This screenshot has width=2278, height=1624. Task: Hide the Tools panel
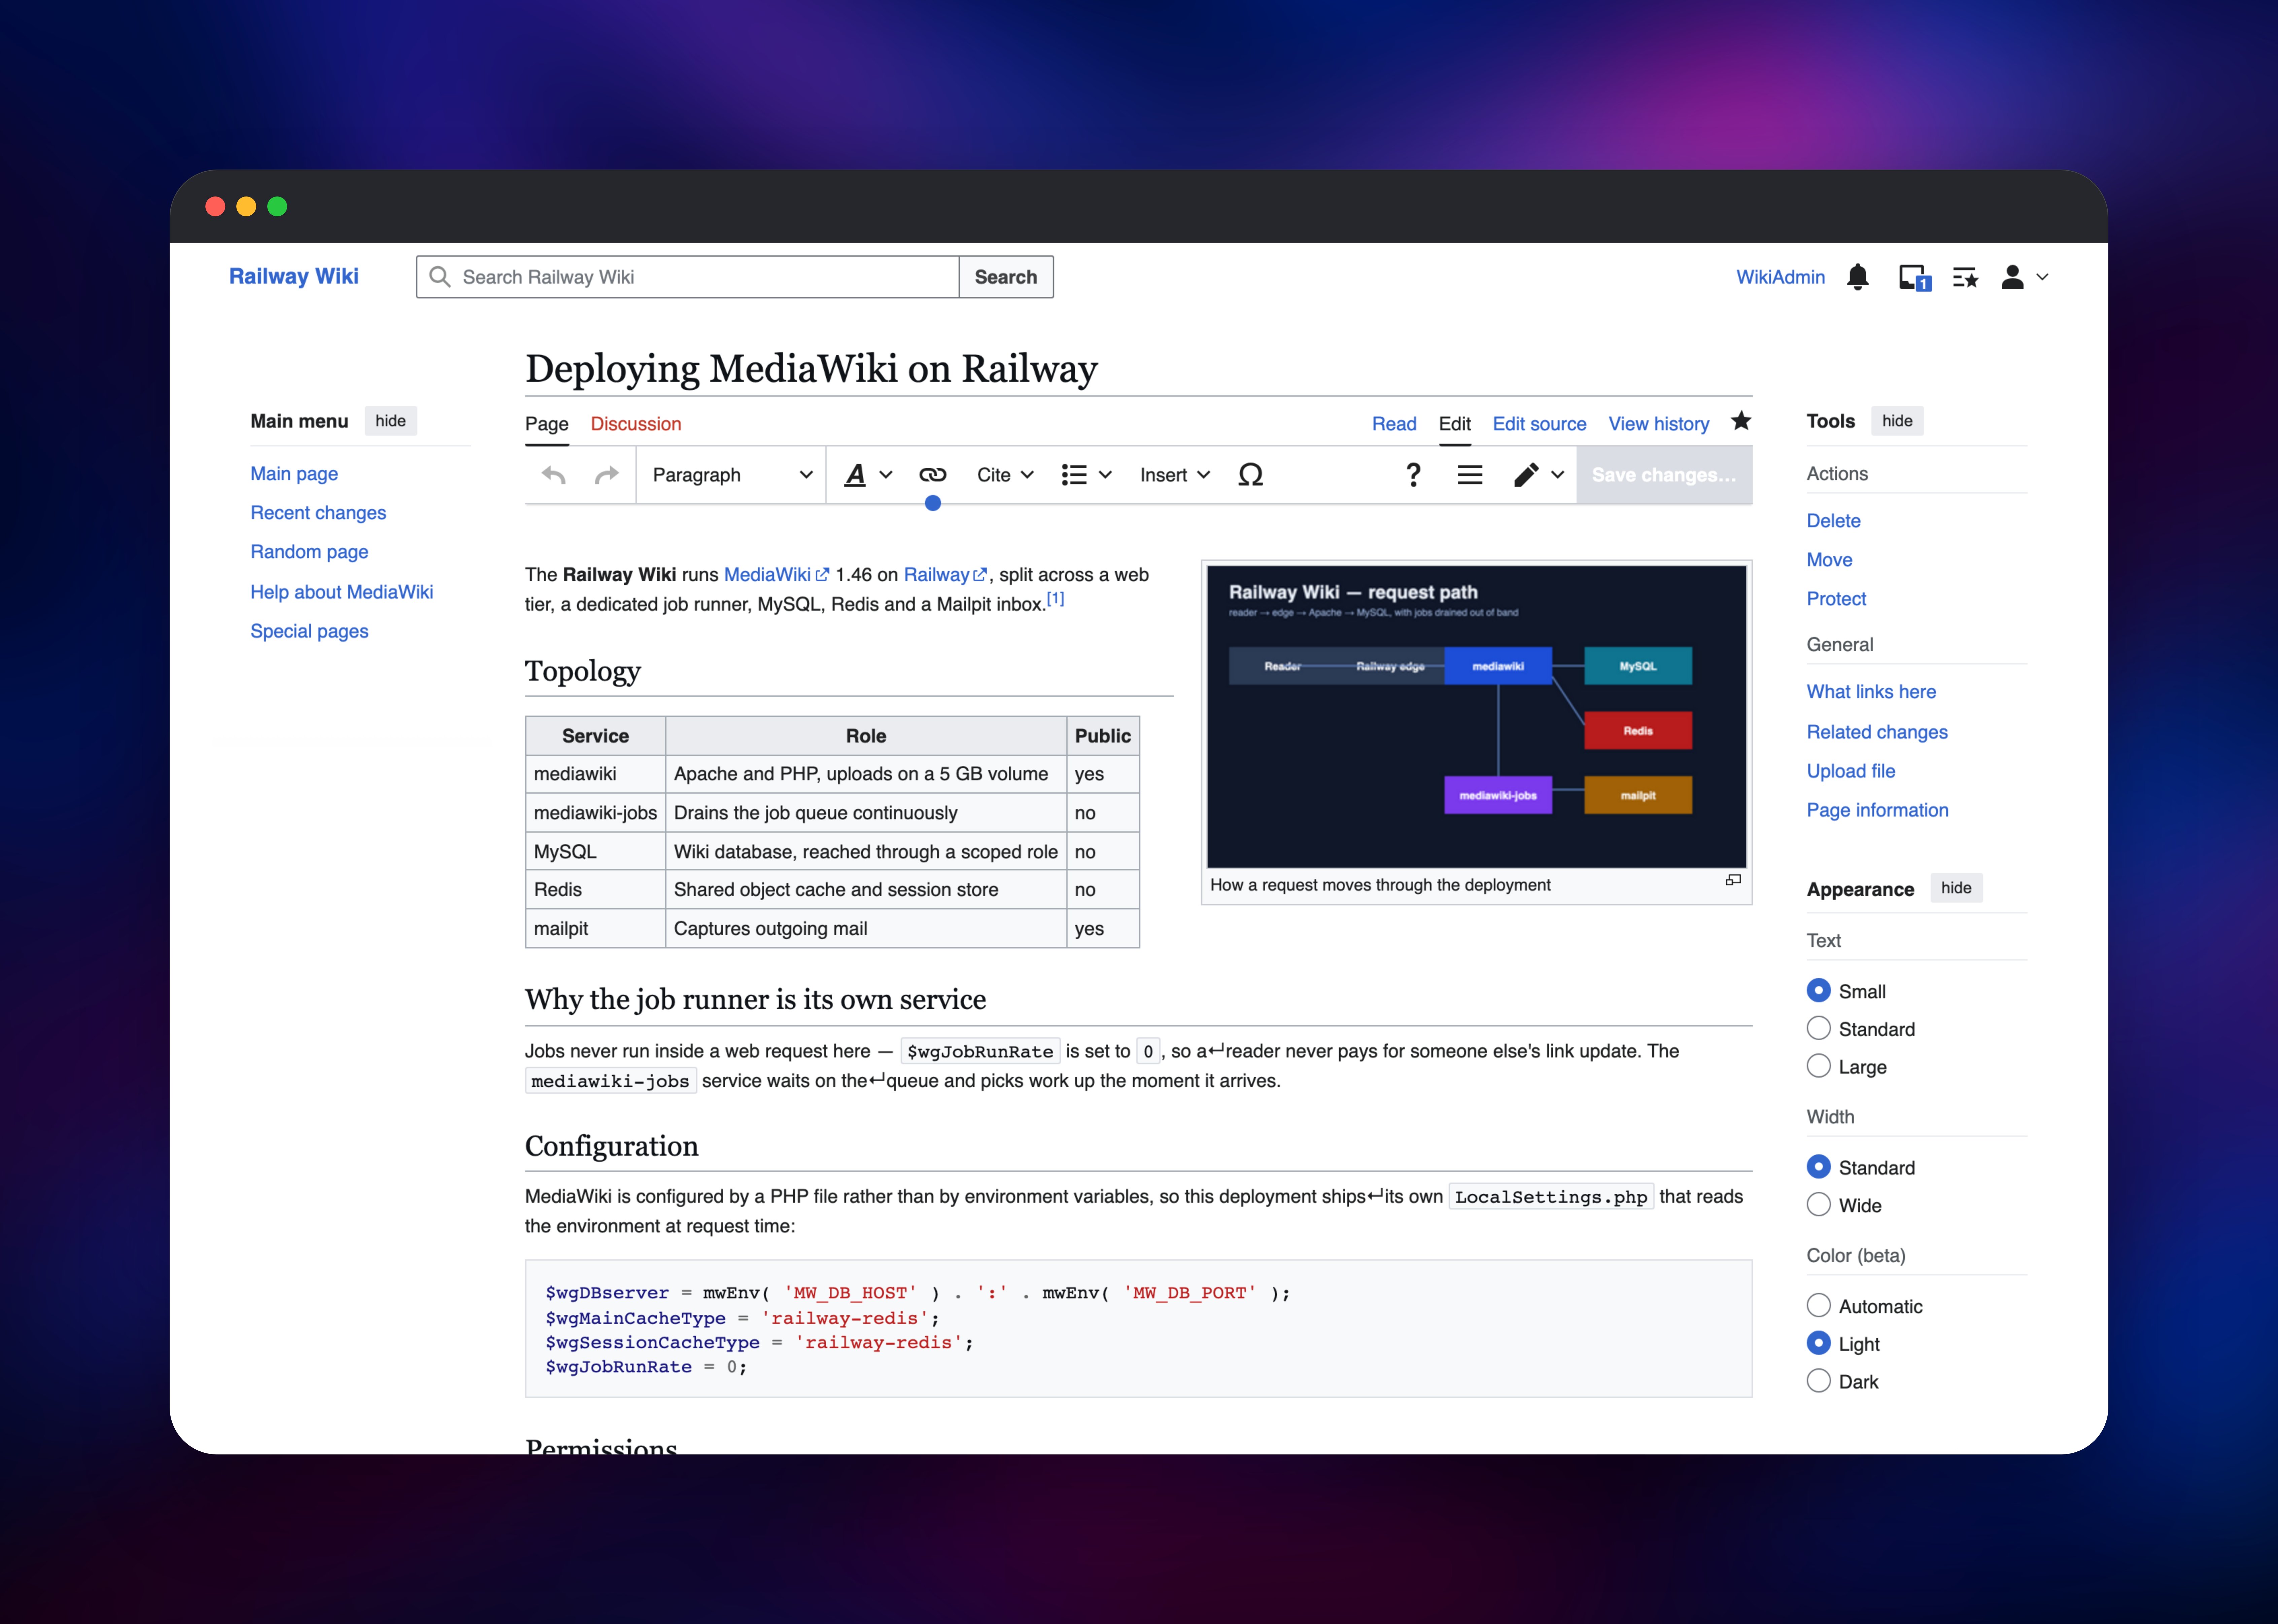click(x=1897, y=421)
